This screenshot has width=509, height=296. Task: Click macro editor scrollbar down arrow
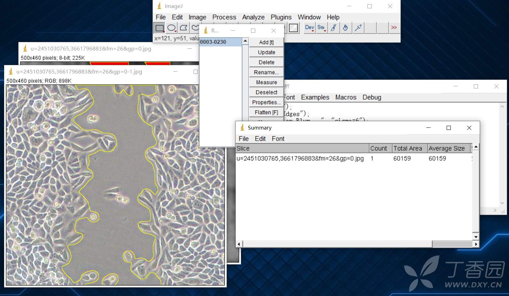(502, 203)
